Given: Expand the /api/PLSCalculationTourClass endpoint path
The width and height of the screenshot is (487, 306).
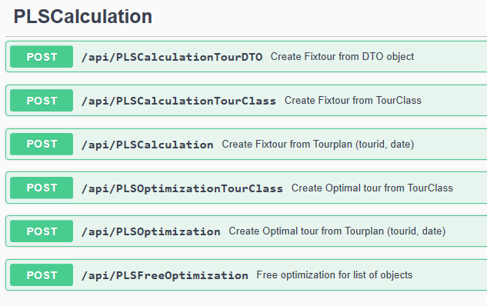Looking at the screenshot, I should pyautogui.click(x=178, y=101).
